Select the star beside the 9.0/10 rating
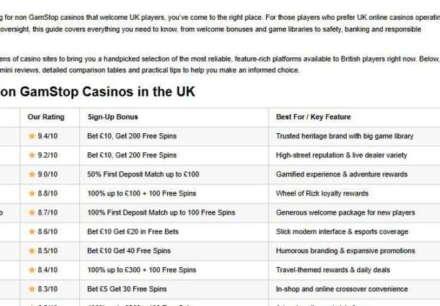 (32, 174)
